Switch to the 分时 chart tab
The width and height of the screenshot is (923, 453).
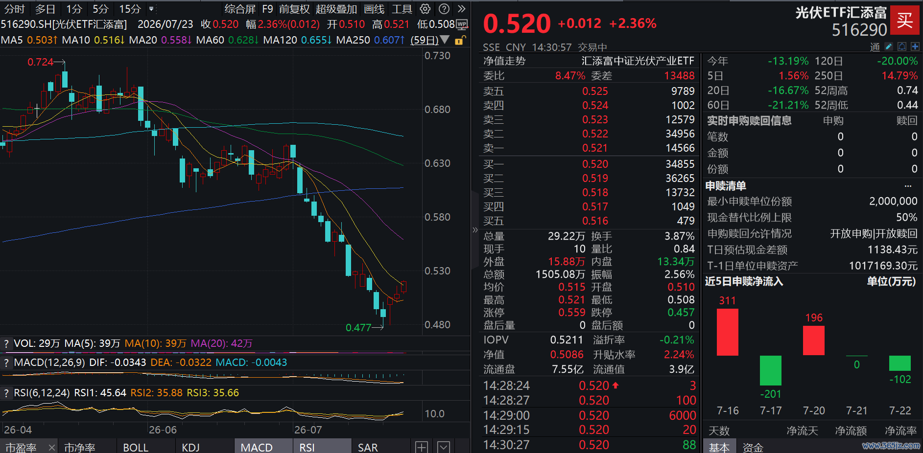point(14,9)
